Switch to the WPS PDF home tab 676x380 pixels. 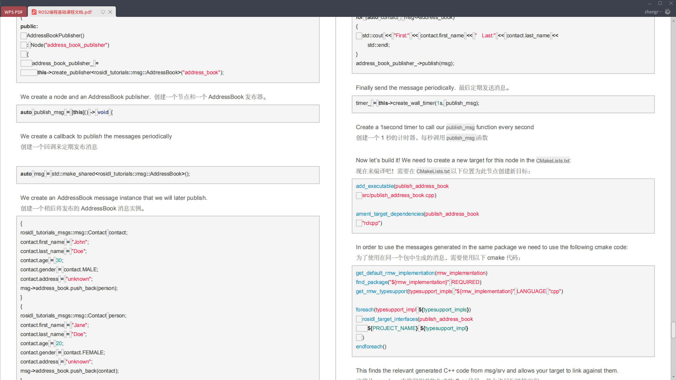[x=14, y=12]
